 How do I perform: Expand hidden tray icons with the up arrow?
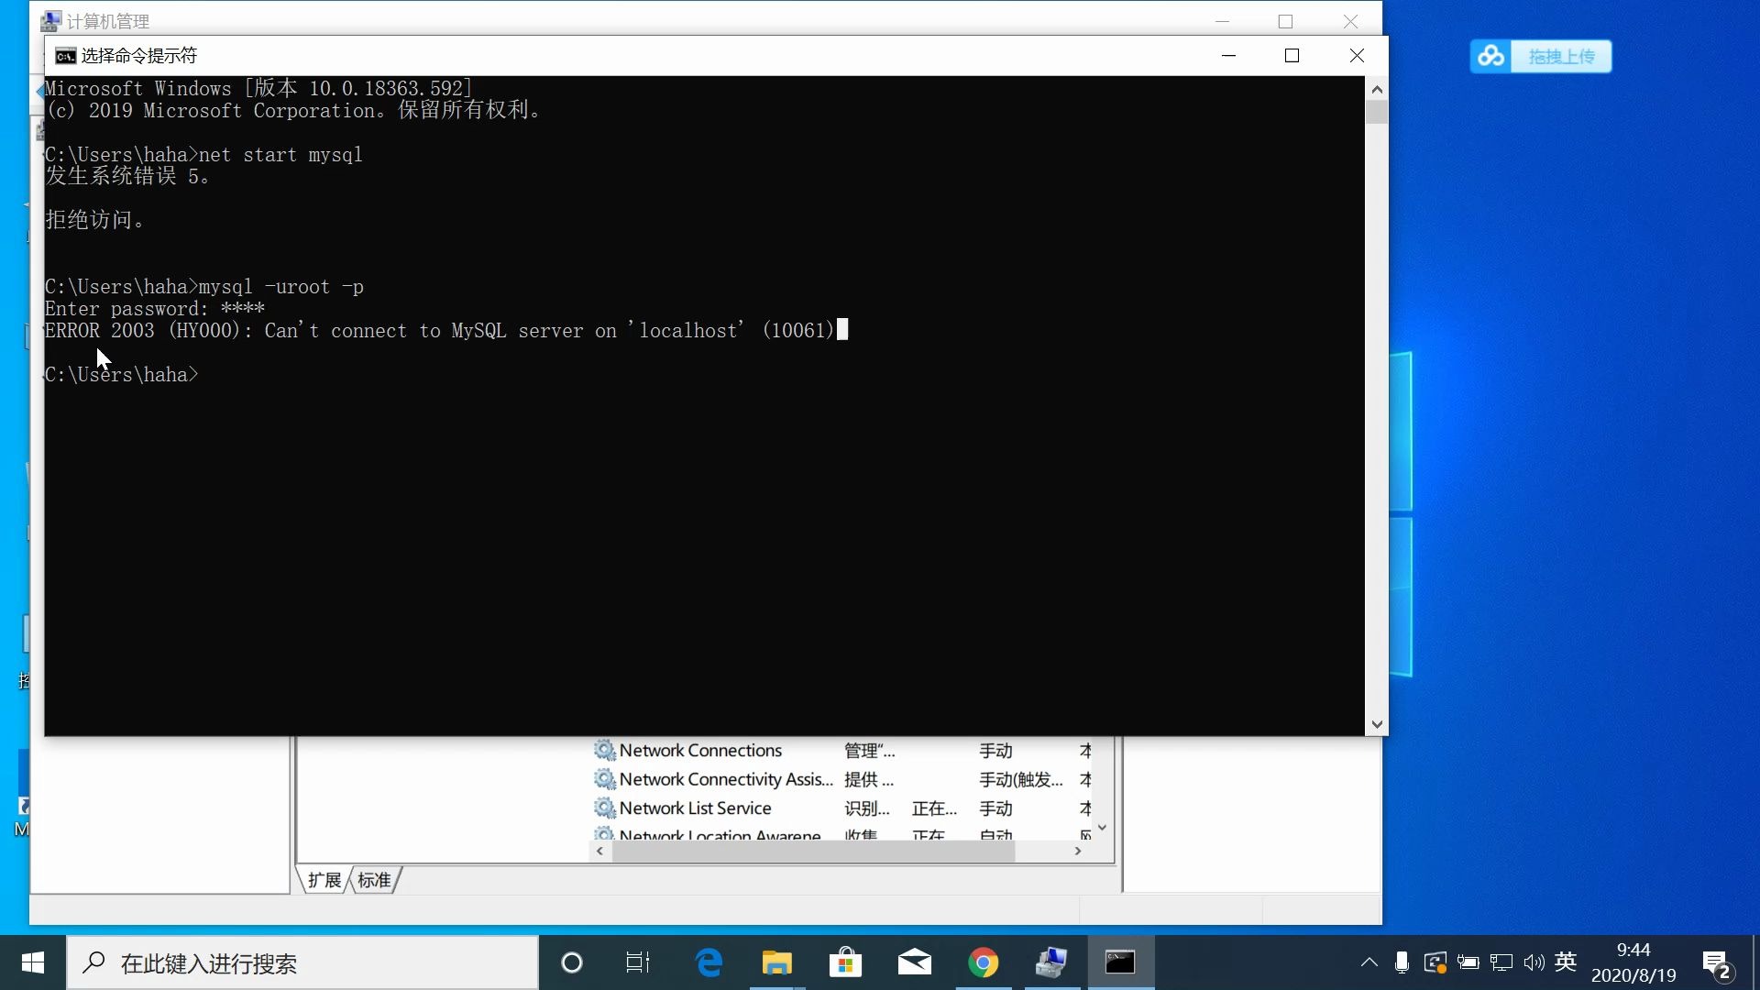point(1369,962)
